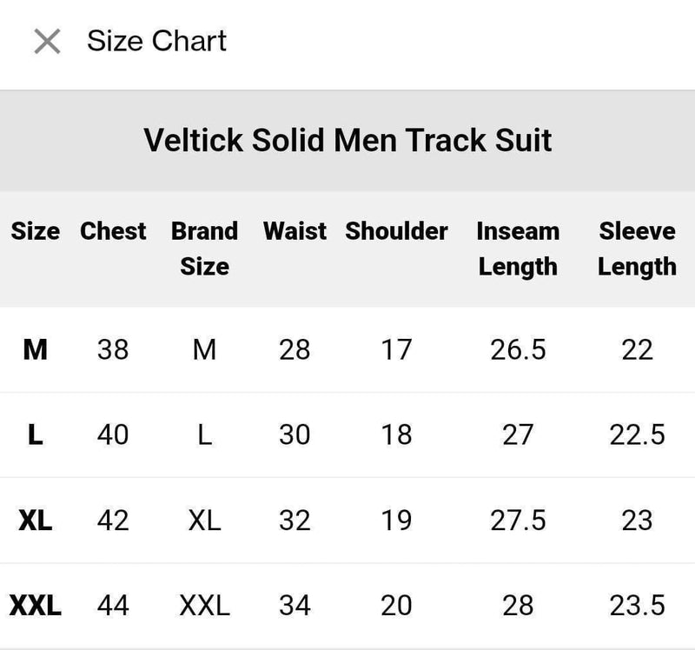Click the Size Chart title text

[156, 41]
